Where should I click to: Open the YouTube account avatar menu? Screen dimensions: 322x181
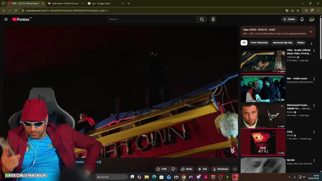click(x=312, y=19)
